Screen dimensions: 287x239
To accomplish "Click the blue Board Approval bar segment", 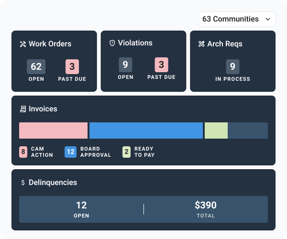I will coord(146,130).
